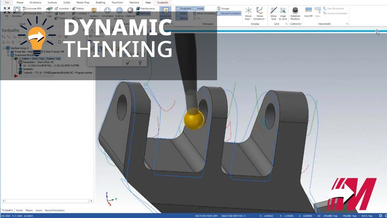Open the Levels tab at panel bottom
Viewport: 387px width, 218px height.
(39, 210)
